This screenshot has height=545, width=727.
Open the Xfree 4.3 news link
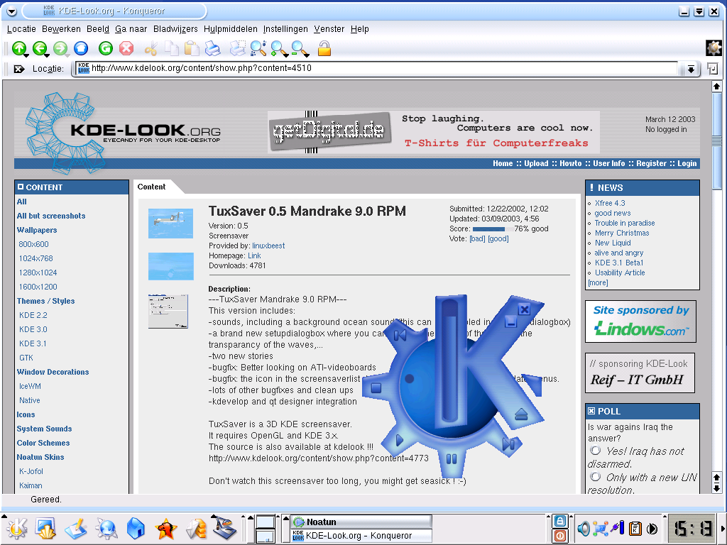[610, 203]
